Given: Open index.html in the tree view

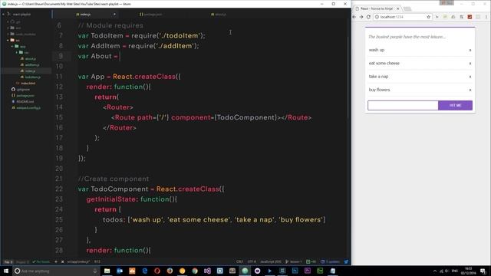Looking at the screenshot, I should pos(28,84).
